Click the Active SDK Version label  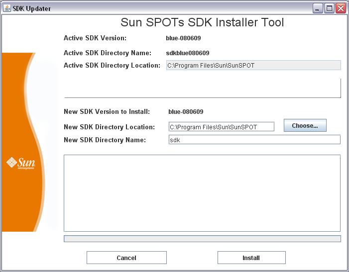click(95, 38)
